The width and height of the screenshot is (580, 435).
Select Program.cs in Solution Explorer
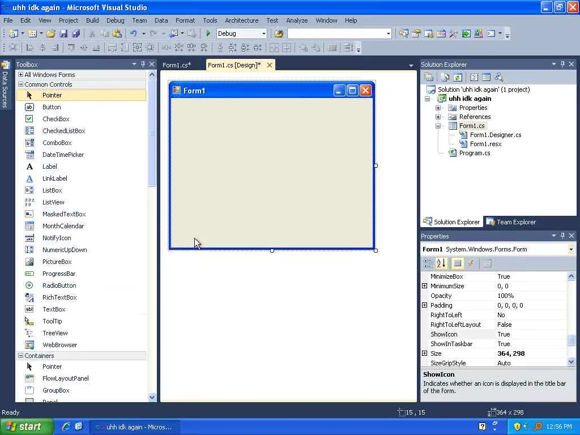pos(475,153)
